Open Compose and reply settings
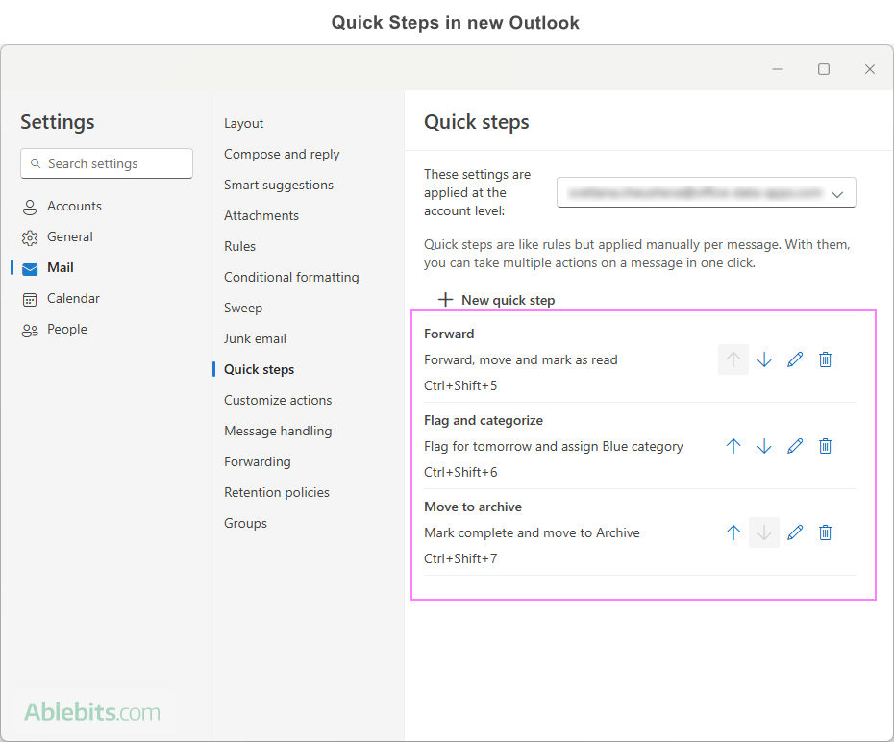Image resolution: width=894 pixels, height=742 pixels. pyautogui.click(x=282, y=154)
